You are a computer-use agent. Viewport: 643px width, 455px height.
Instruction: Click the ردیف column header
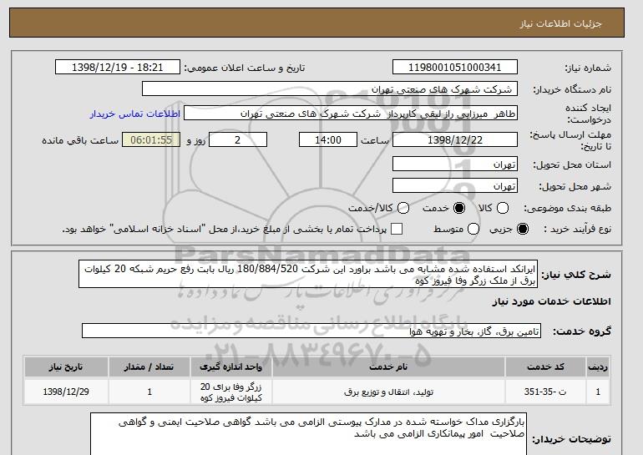point(598,367)
